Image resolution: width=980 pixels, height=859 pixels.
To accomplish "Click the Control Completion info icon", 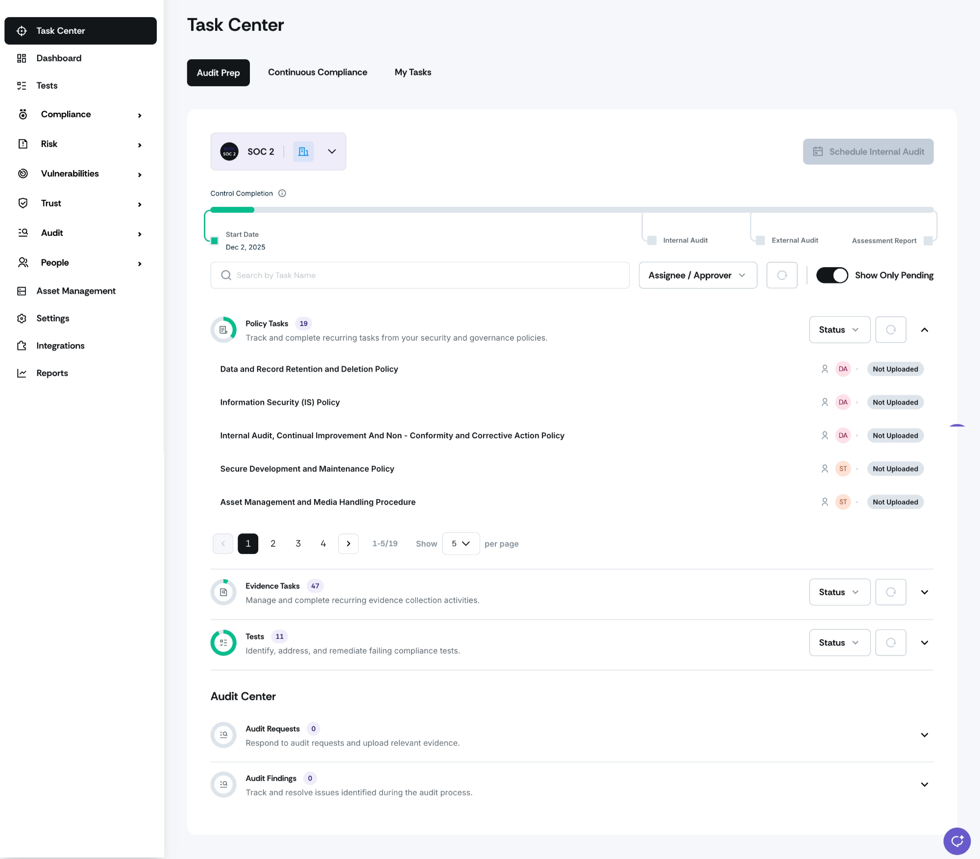I will (x=282, y=193).
